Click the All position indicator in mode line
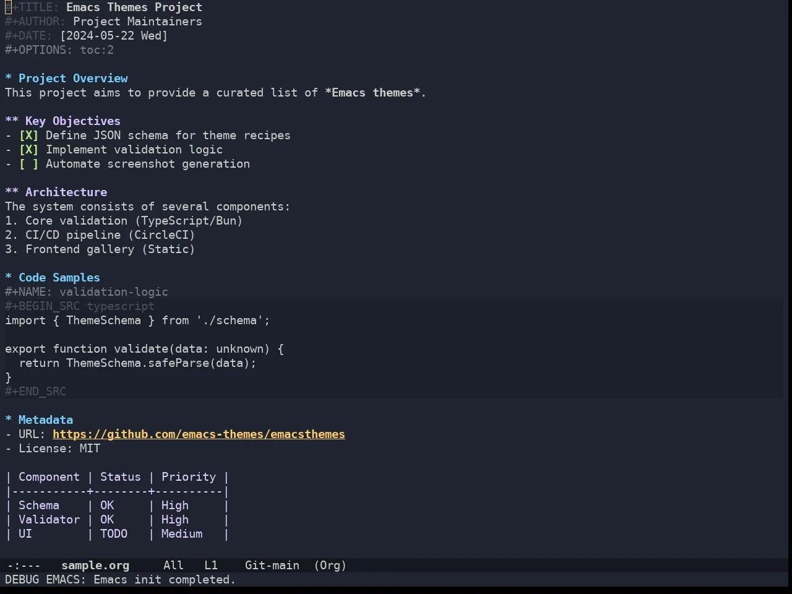The width and height of the screenshot is (792, 594). tap(173, 566)
